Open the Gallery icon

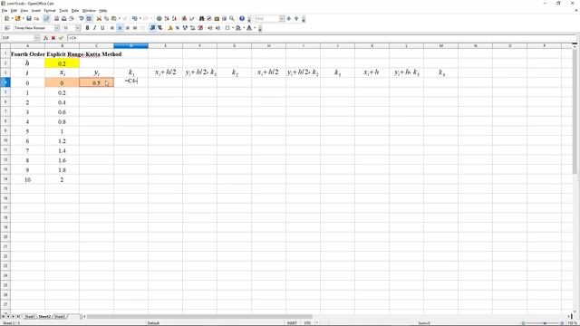[x=217, y=18]
